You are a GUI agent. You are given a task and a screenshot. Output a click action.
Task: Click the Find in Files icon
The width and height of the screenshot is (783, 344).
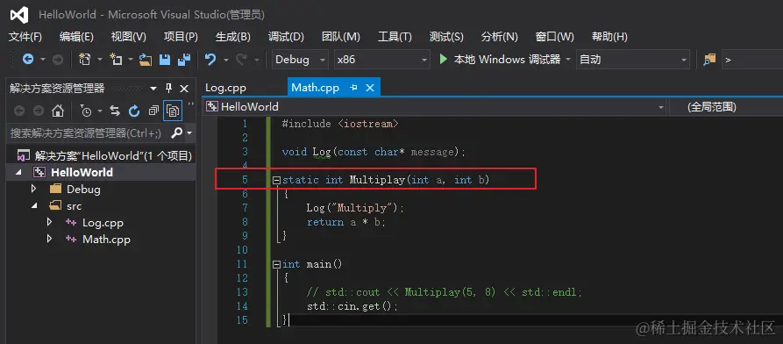tap(709, 60)
